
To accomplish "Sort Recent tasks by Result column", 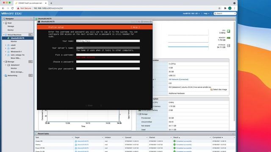I will [x=177, y=138].
